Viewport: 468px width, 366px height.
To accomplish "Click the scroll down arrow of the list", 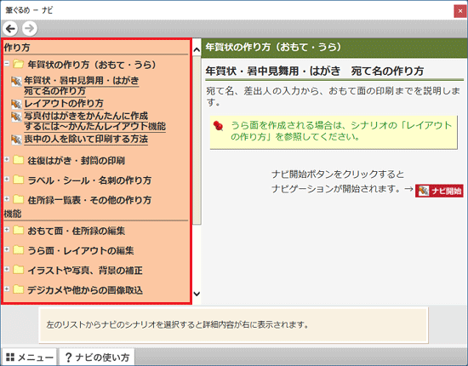I will coord(197,294).
